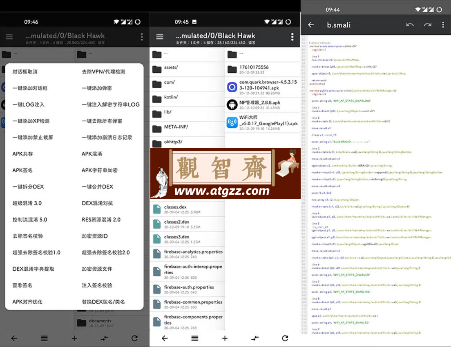
Task: Open assets/ folder
Action: pos(187,69)
